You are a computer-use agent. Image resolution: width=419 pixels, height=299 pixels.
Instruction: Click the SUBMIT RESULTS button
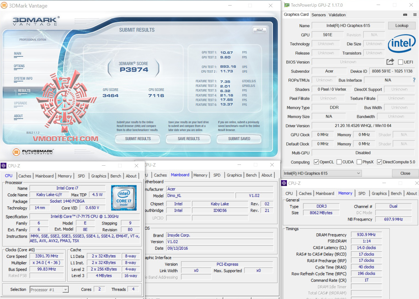138,139
